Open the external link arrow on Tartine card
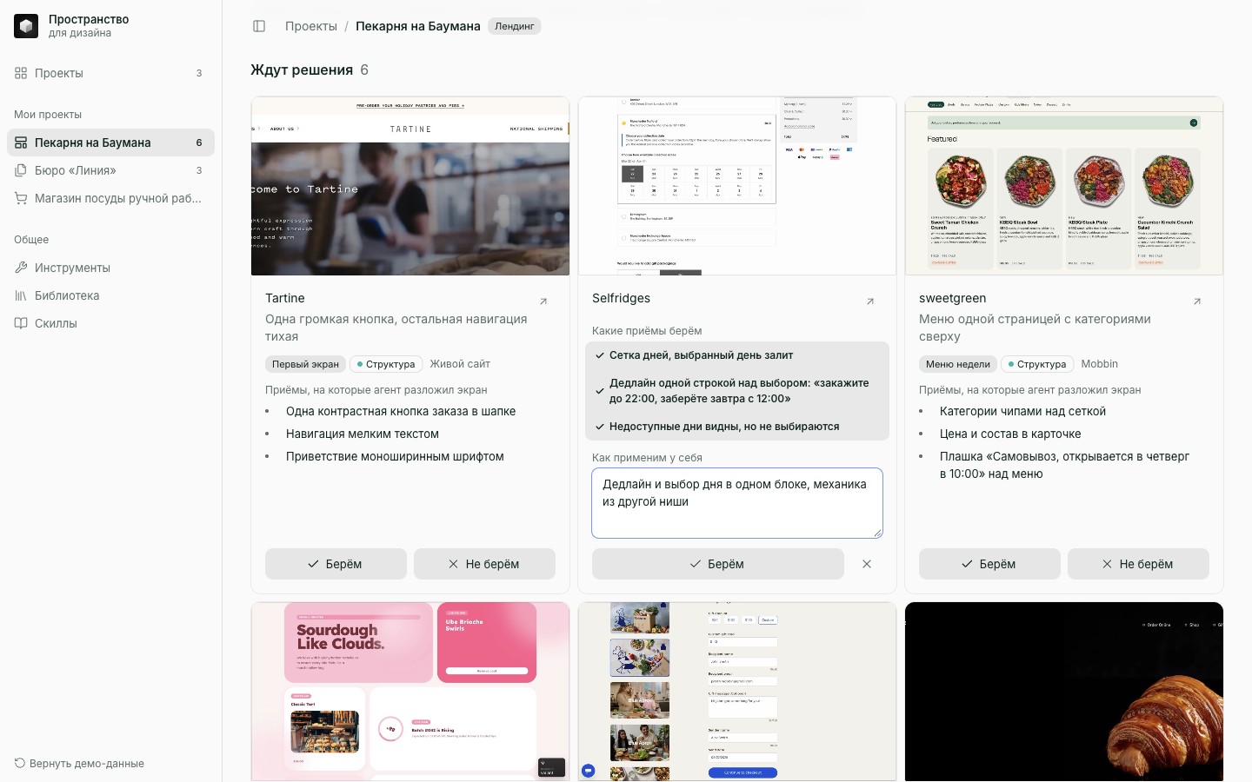 (543, 302)
